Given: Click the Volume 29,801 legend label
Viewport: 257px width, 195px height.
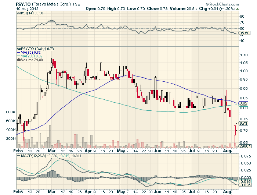Looking at the screenshot, I should tap(33, 60).
